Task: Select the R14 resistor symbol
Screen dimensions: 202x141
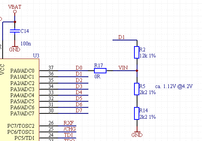Action: click(137, 113)
